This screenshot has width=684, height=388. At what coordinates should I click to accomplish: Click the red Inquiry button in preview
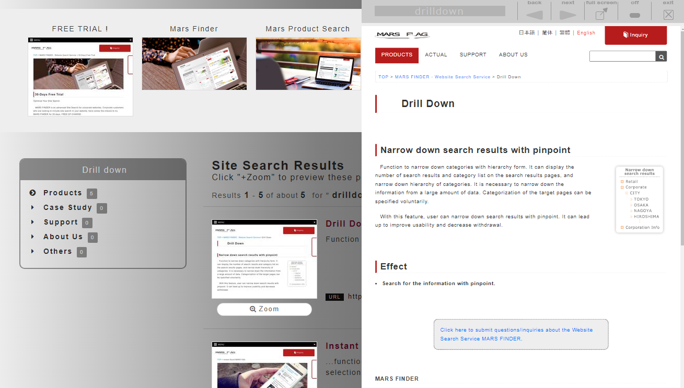[x=635, y=35]
